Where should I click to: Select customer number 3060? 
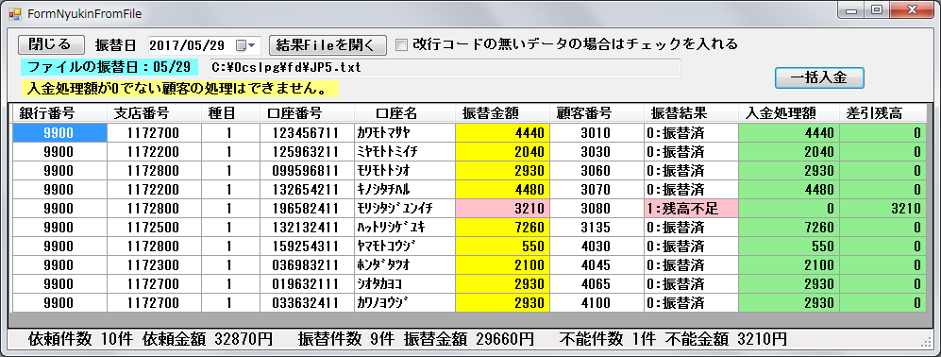(x=597, y=171)
